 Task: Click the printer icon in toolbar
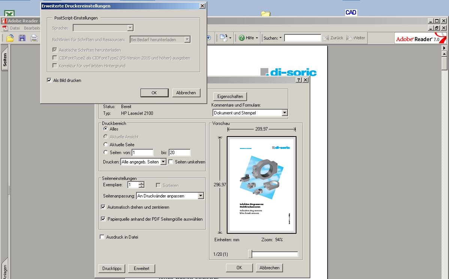[34, 38]
